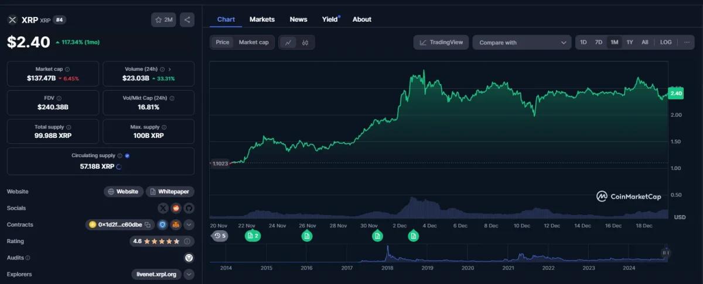Viewport: 703px width, 284px height.
Task: Click the rating info icon beside stars
Action: (187, 241)
